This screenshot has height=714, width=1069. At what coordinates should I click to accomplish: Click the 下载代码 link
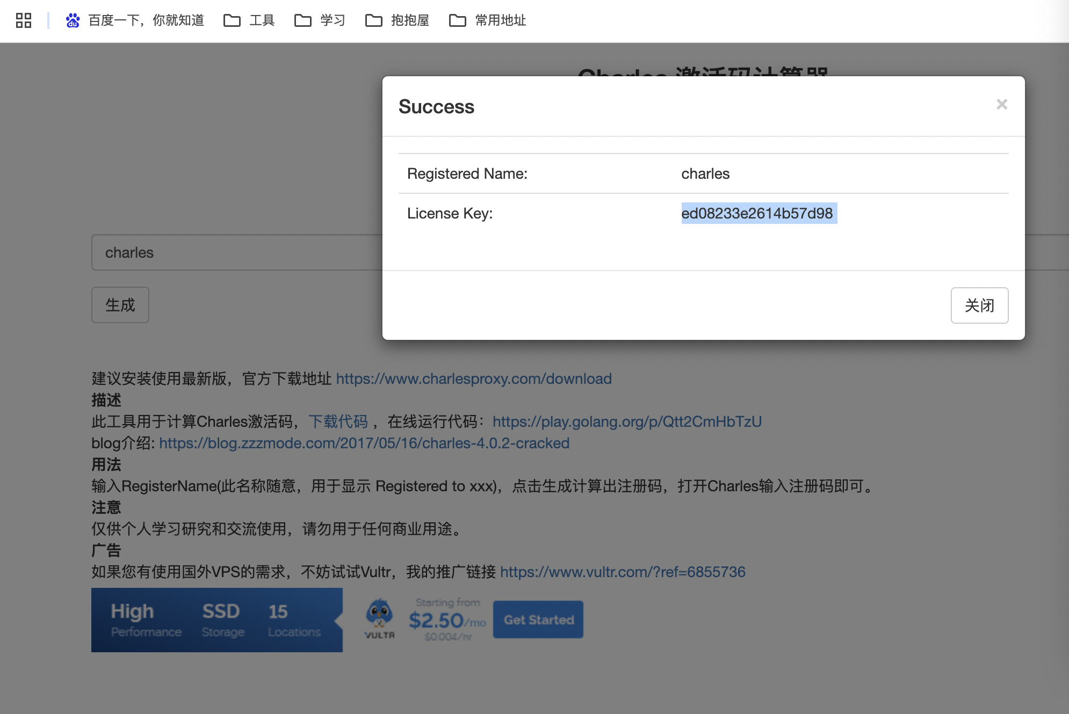point(338,421)
